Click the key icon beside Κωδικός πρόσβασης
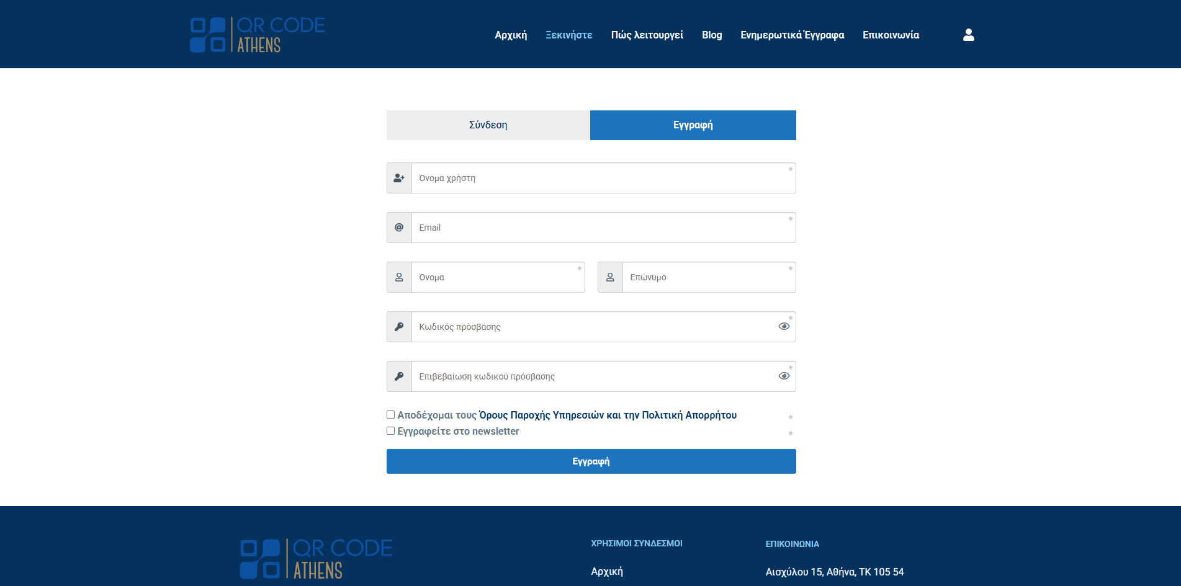Screen dimensions: 1181x586 coord(399,327)
